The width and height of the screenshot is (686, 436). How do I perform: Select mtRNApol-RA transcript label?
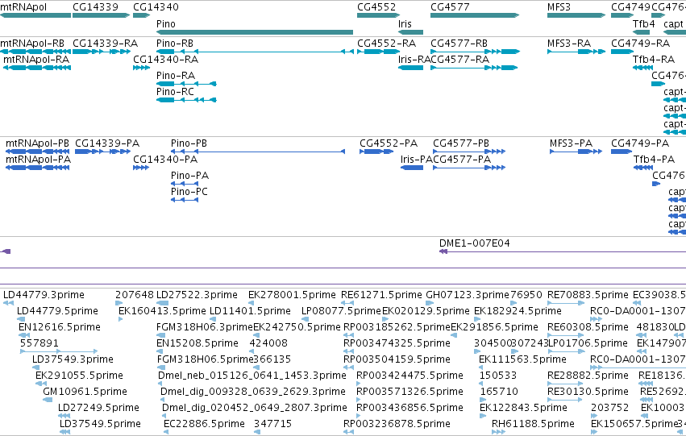coord(36,60)
